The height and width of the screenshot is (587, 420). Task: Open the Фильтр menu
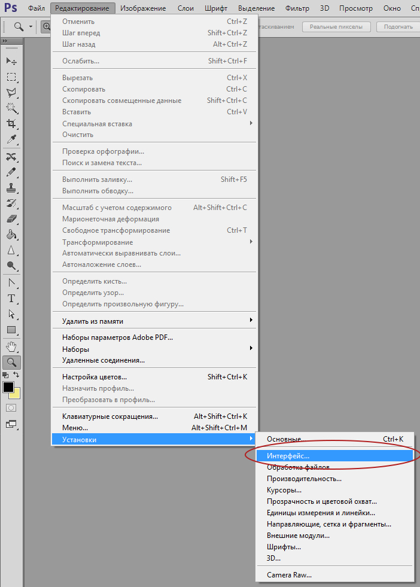click(297, 8)
